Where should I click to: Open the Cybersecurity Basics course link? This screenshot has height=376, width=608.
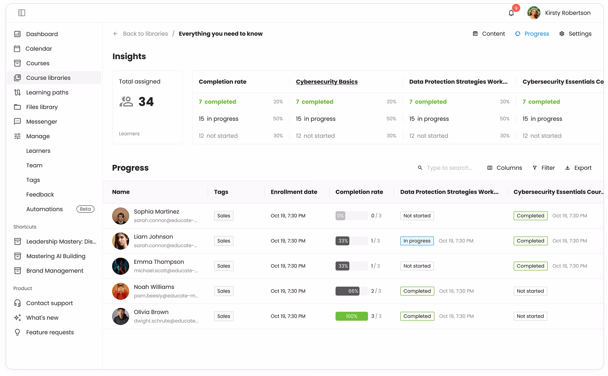coord(326,81)
